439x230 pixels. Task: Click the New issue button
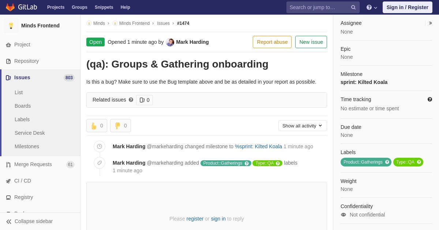pos(311,42)
